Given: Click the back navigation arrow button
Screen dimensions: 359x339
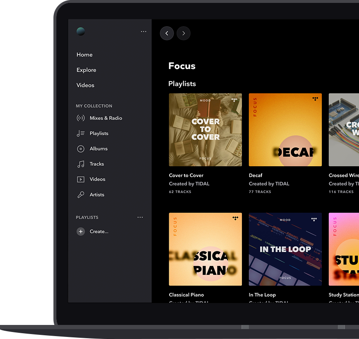Looking at the screenshot, I should 167,33.
